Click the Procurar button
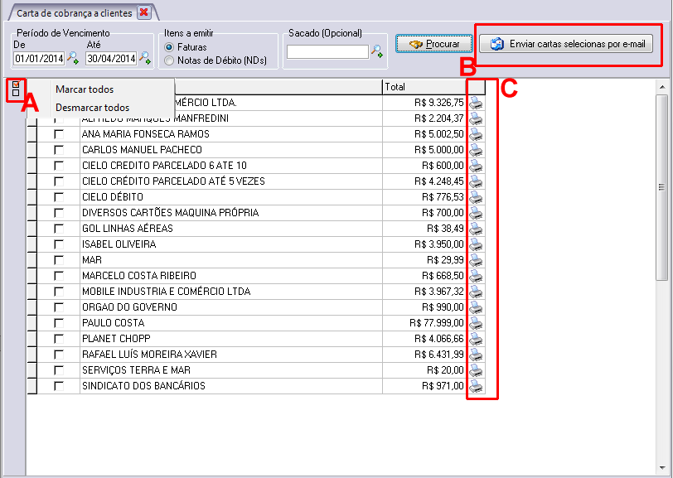 coord(434,44)
